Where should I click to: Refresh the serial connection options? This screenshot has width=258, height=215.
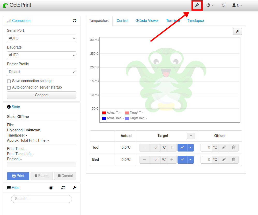[75, 21]
